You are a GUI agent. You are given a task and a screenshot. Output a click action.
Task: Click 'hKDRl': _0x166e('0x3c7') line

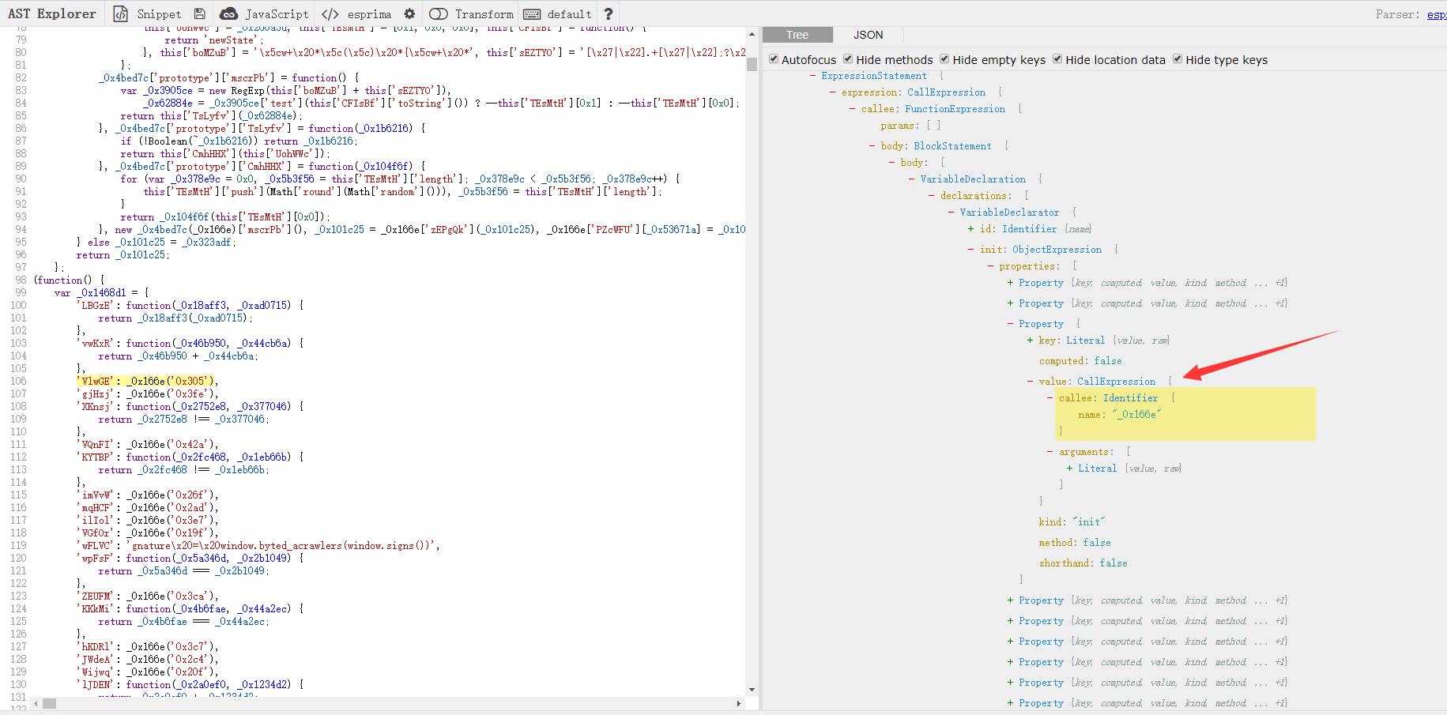(x=147, y=646)
